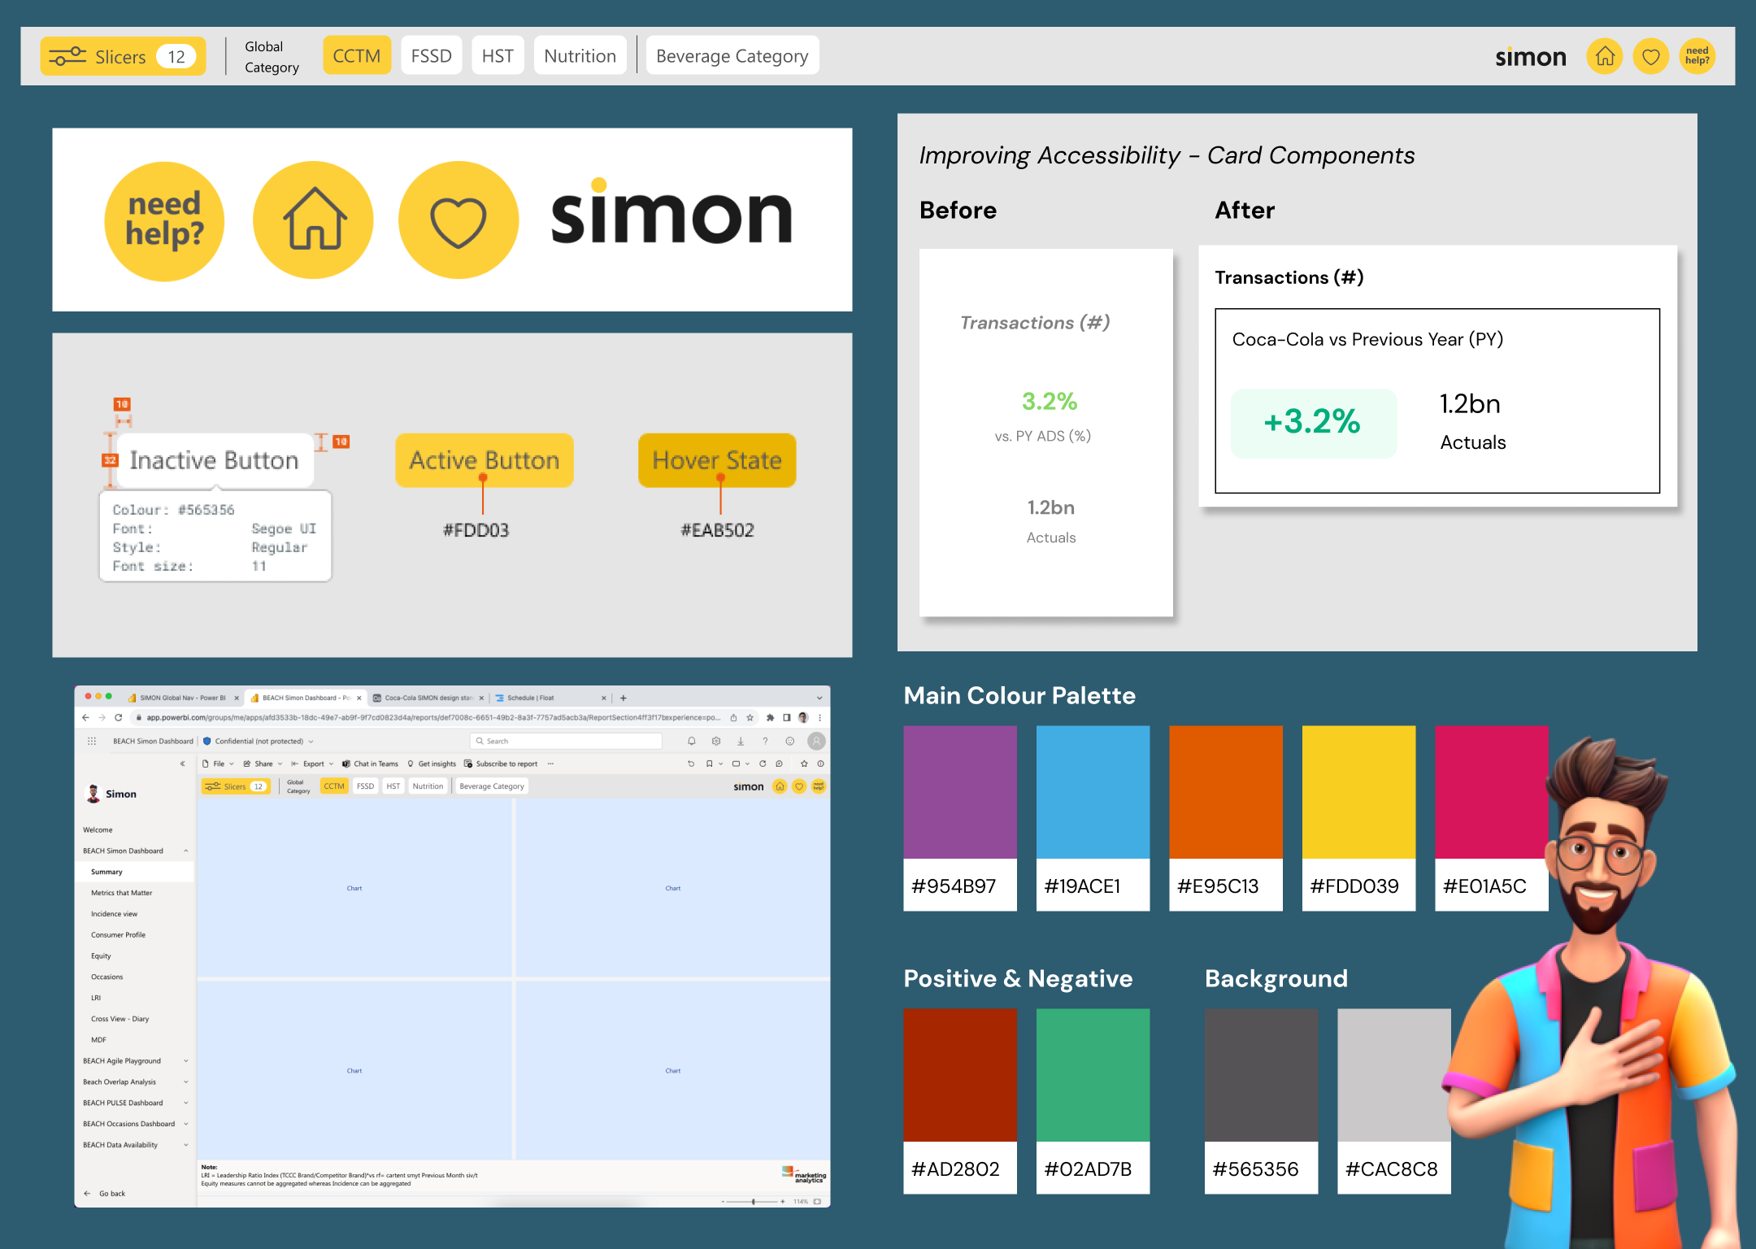The image size is (1756, 1249).
Task: Click the Active Button sample
Action: point(485,460)
